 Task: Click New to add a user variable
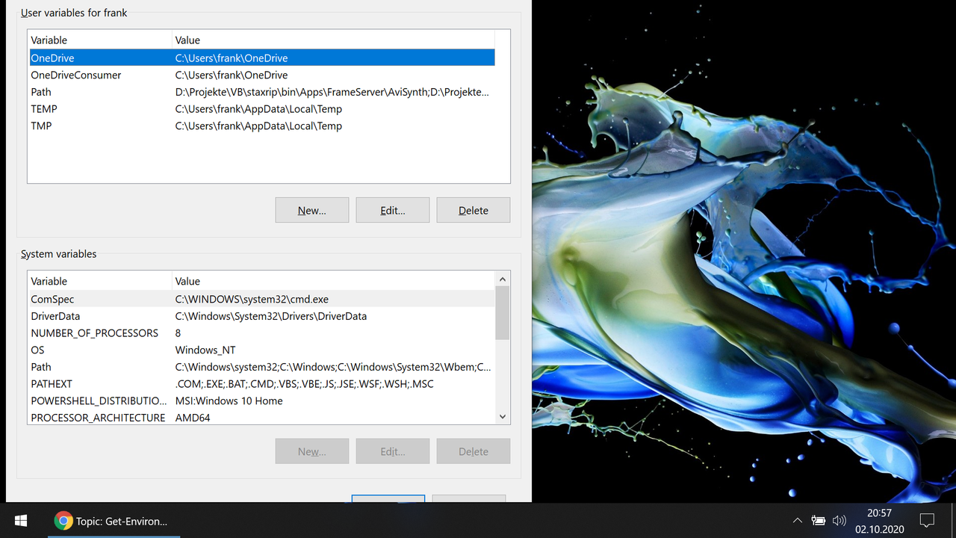311,210
